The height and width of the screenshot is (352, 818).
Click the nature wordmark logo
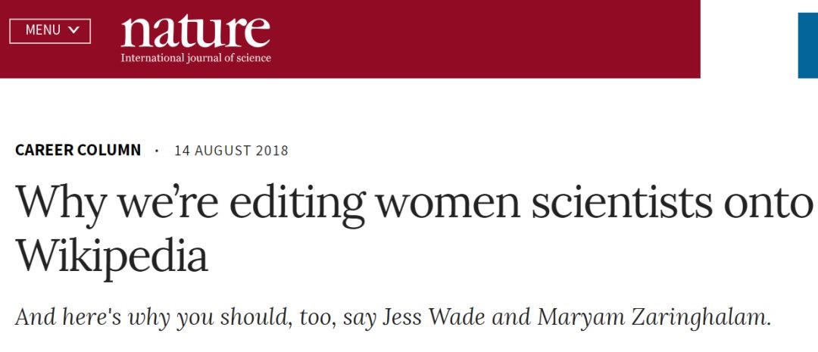point(195,31)
